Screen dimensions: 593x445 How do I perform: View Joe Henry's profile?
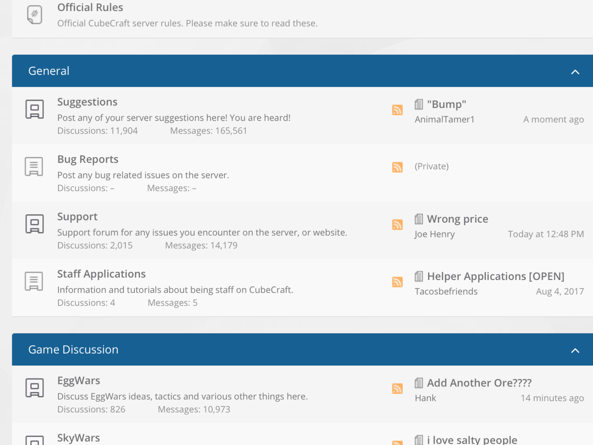[x=435, y=234]
